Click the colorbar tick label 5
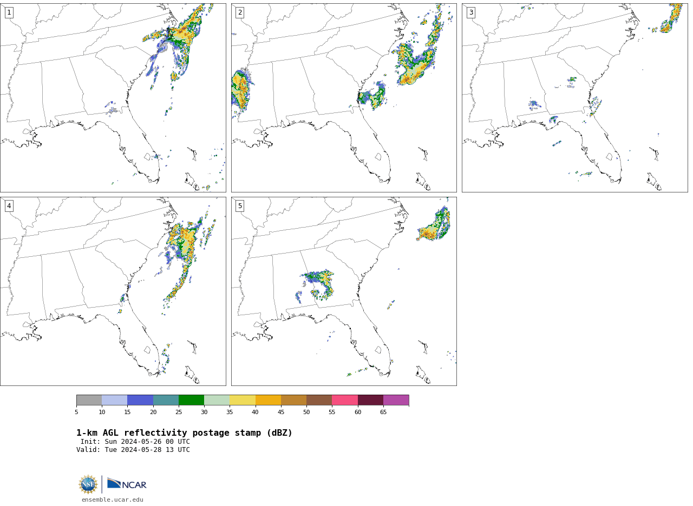The width and height of the screenshot is (693, 506). click(x=76, y=412)
